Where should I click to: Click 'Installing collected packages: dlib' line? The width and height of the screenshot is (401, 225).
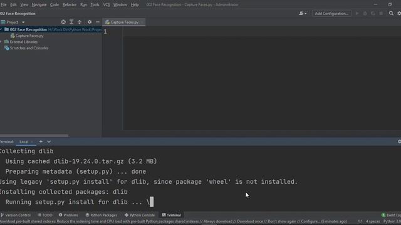[x=64, y=192]
